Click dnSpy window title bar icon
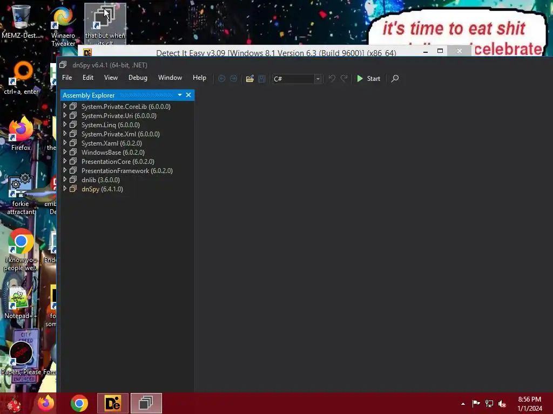This screenshot has width=553, height=414. (63, 65)
